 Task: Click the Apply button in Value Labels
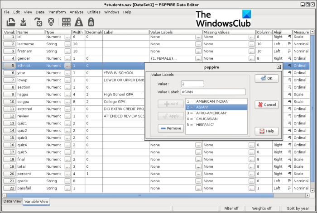[x=171, y=116]
